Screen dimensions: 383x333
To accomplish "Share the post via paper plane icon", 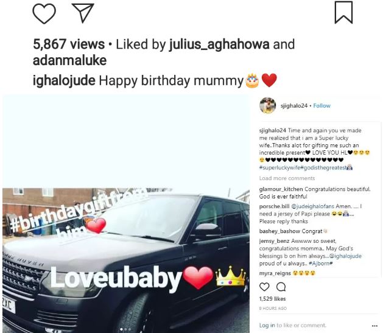I will 83,13.
